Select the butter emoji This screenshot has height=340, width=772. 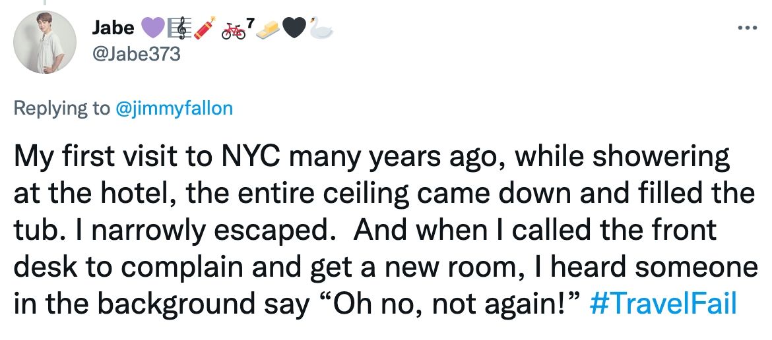pos(268,30)
